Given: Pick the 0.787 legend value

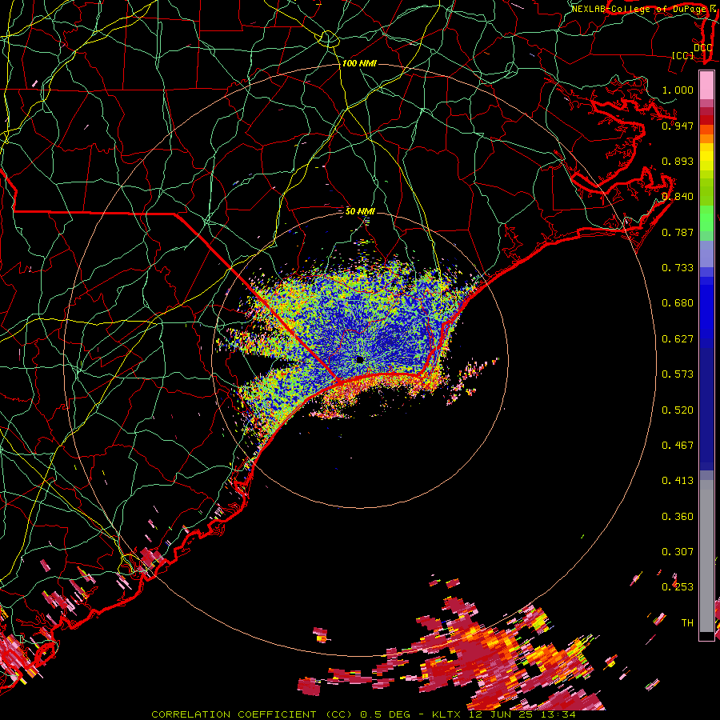Looking at the screenshot, I should coord(678,232).
